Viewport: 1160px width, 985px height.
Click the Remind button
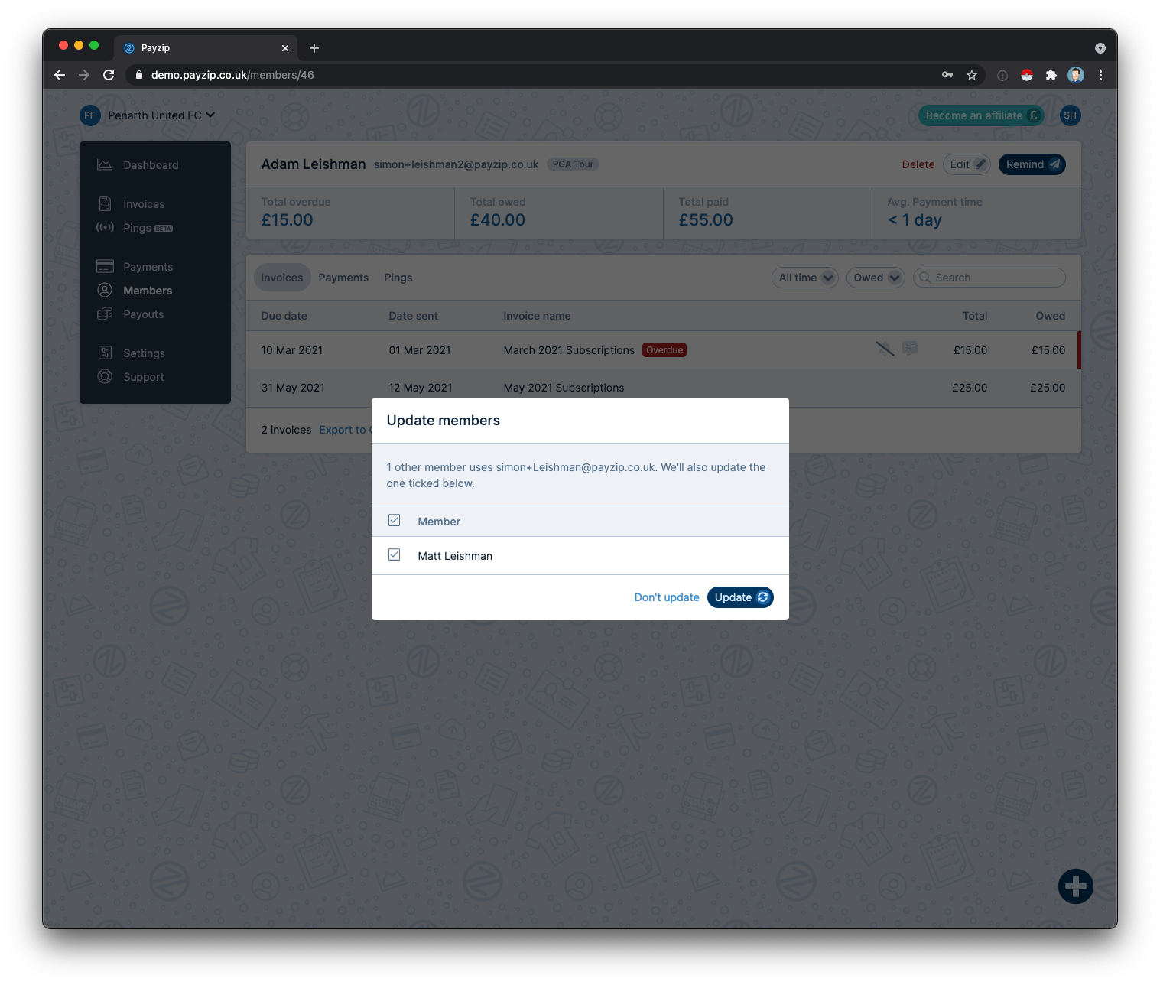pos(1032,164)
